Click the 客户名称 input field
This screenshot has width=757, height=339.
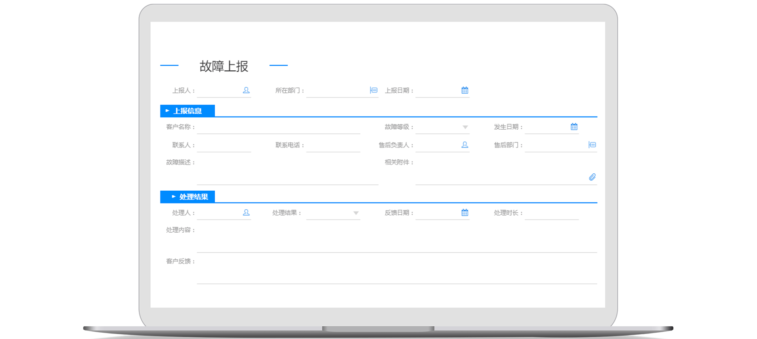point(278,127)
